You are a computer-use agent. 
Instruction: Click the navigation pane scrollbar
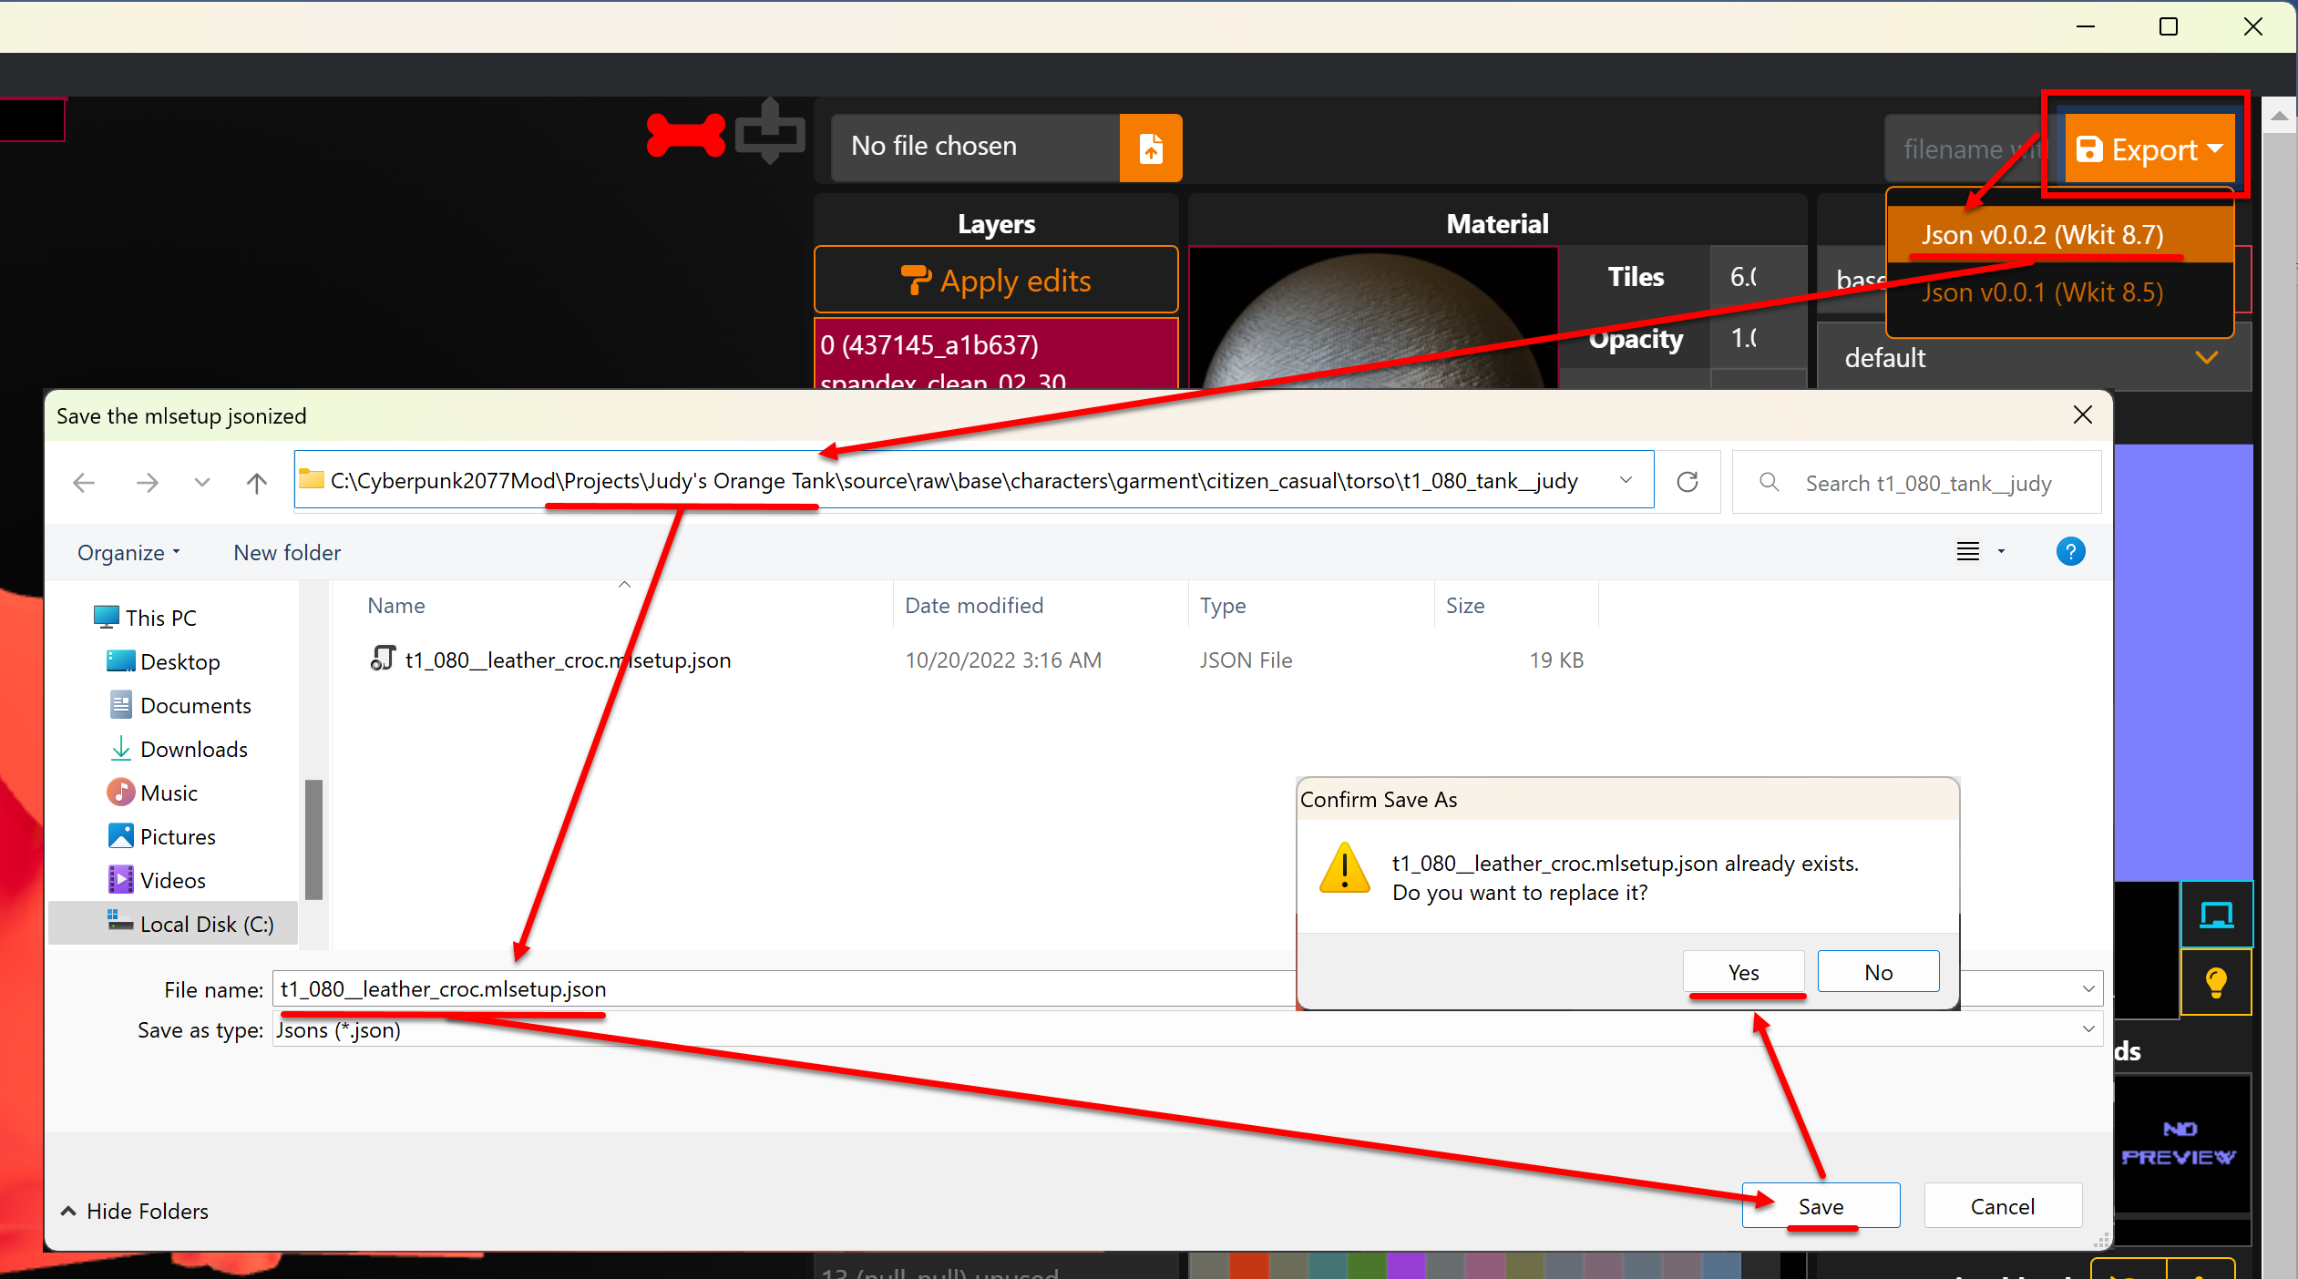(x=313, y=838)
